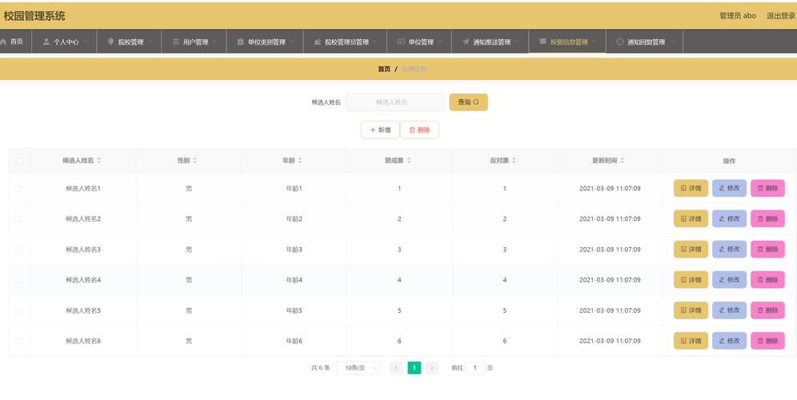Edit 候选人姓名2 with 修改
This screenshot has height=400, width=797.
pyautogui.click(x=730, y=218)
